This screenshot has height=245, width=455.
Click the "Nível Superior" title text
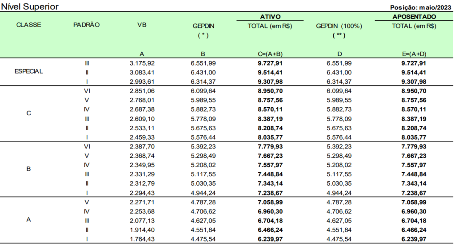(29, 7)
